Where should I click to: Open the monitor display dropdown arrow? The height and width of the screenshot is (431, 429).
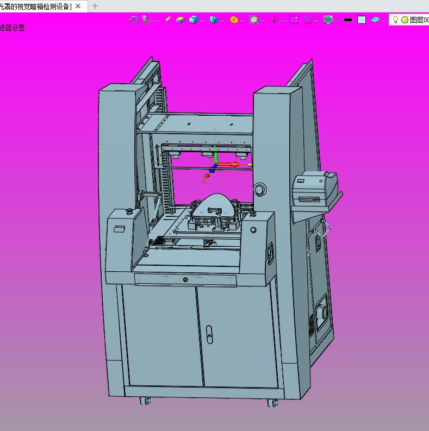(x=337, y=20)
